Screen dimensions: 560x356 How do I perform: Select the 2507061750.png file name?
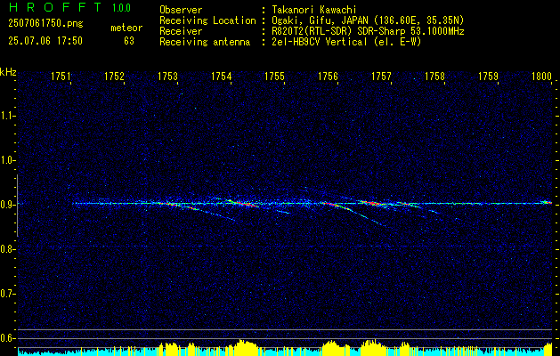coord(45,23)
